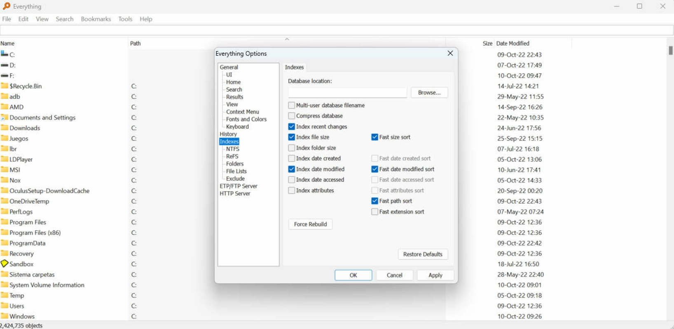
Task: Click the Documents and Settings shortcut icon
Action: coord(5,117)
